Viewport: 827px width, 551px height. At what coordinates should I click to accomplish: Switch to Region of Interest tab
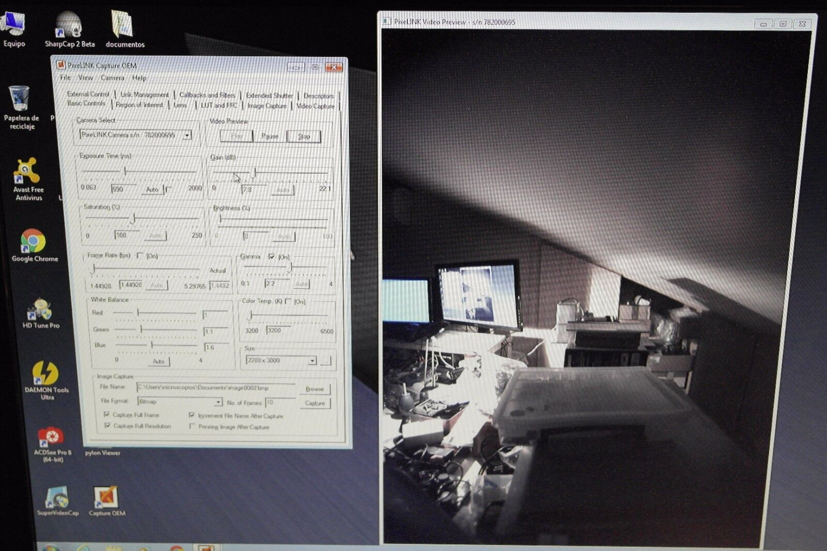(x=139, y=104)
